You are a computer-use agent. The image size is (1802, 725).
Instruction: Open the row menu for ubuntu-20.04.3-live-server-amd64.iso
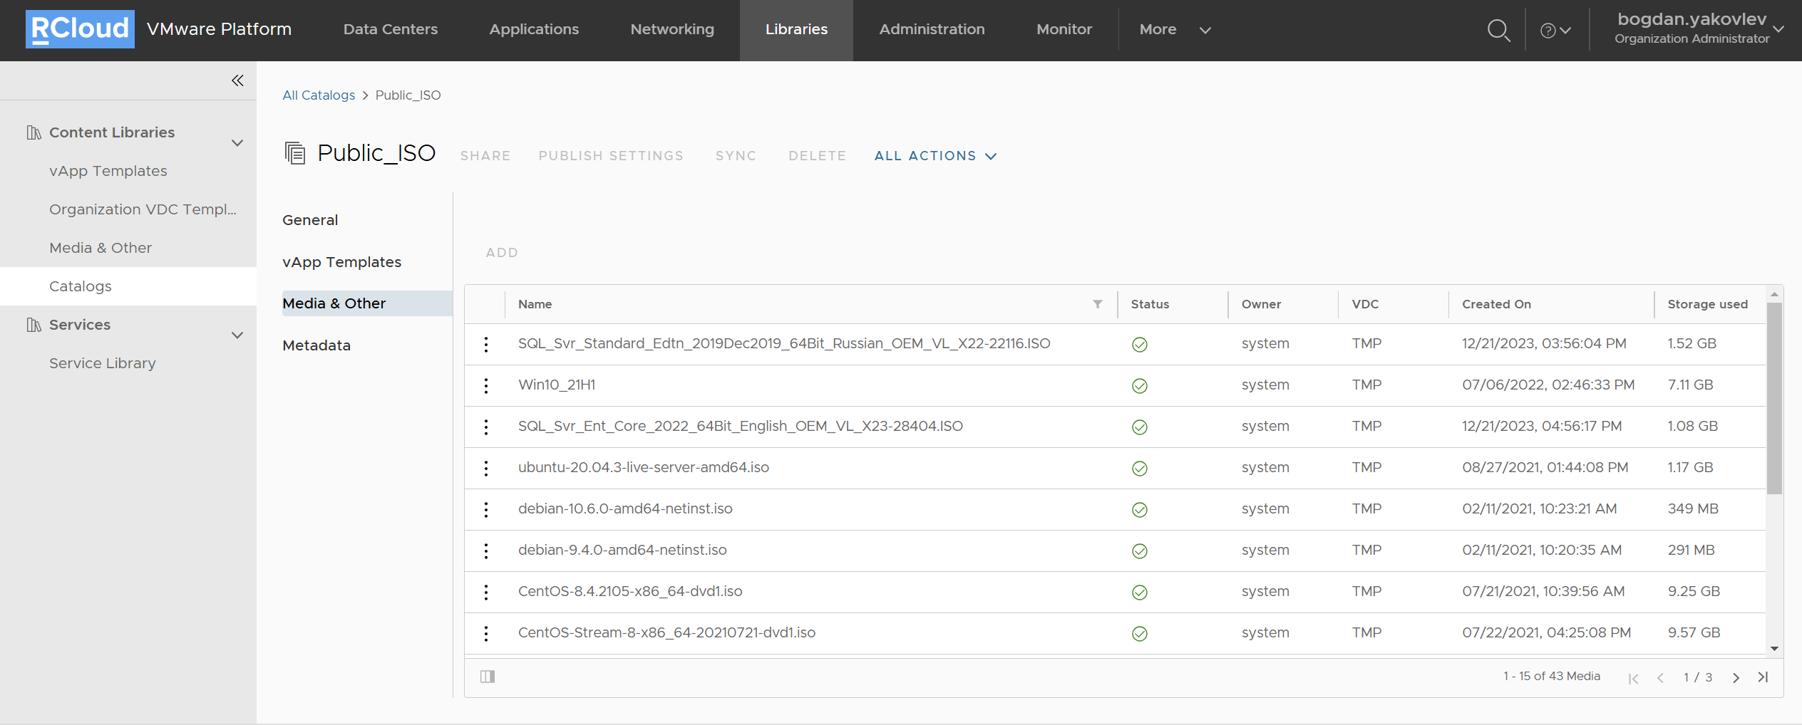click(486, 469)
